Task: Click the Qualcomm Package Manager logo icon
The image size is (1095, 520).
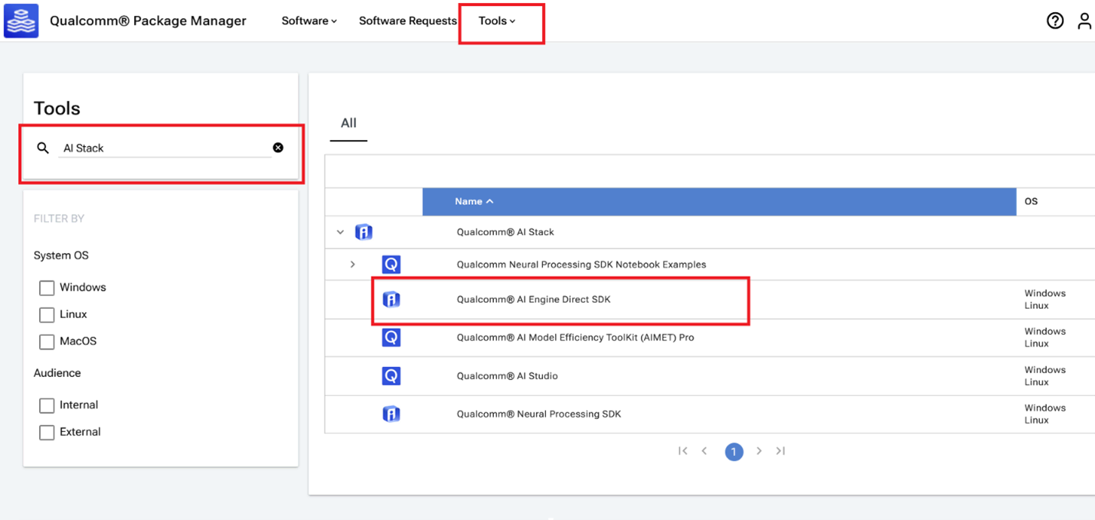Action: coord(21,21)
